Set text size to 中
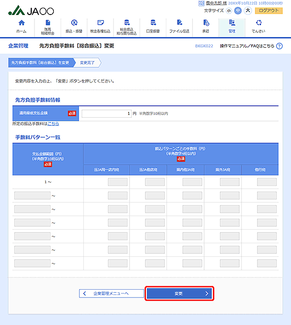The width and height of the screenshot is (291, 325). point(238,11)
